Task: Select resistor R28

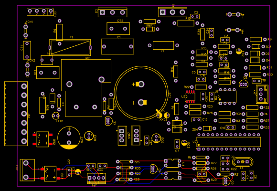Action: pos(124,180)
